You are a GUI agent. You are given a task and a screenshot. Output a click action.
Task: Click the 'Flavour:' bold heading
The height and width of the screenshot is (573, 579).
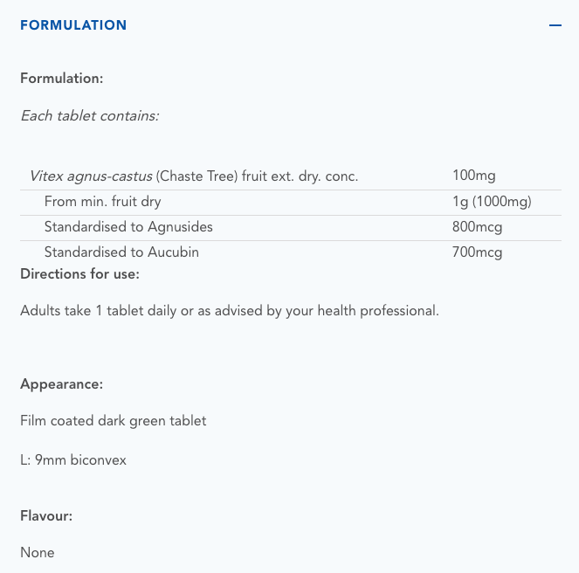[46, 515]
